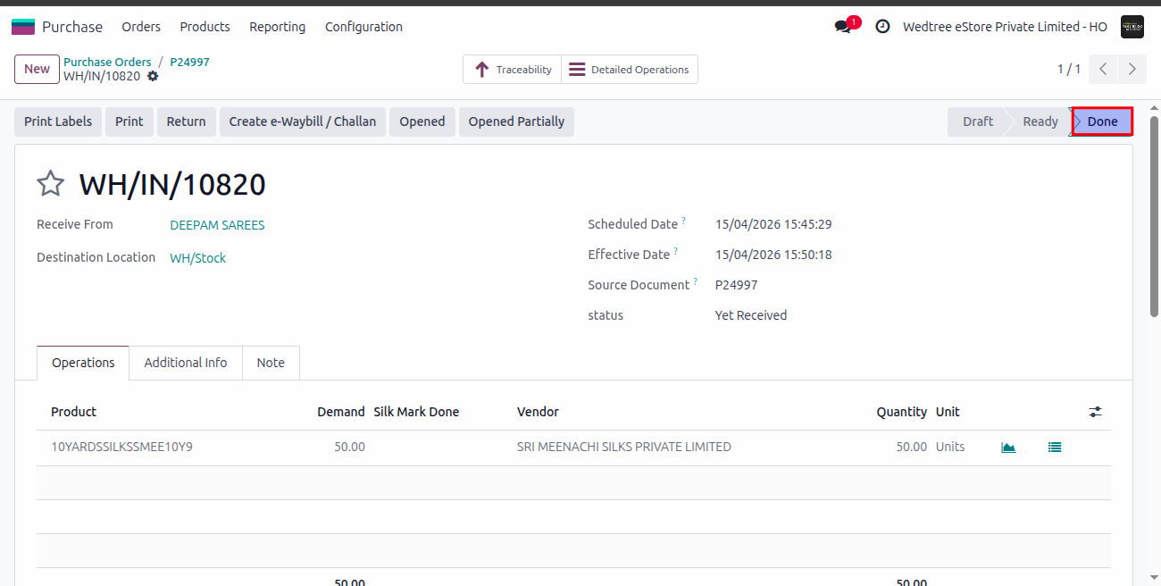Viewport: 1161px width, 586px height.
Task: Select the Done status stage
Action: click(1102, 121)
